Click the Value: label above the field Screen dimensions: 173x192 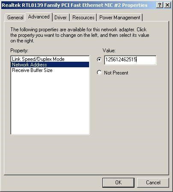point(109,51)
